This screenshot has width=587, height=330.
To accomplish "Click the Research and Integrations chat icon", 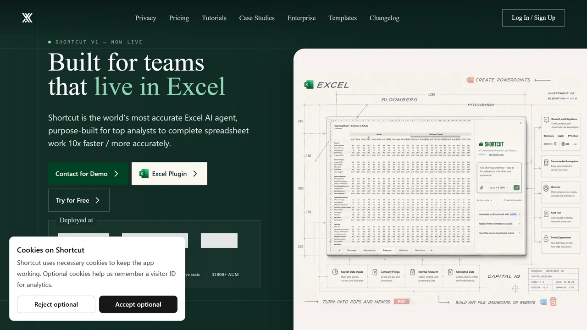I will click(x=546, y=120).
